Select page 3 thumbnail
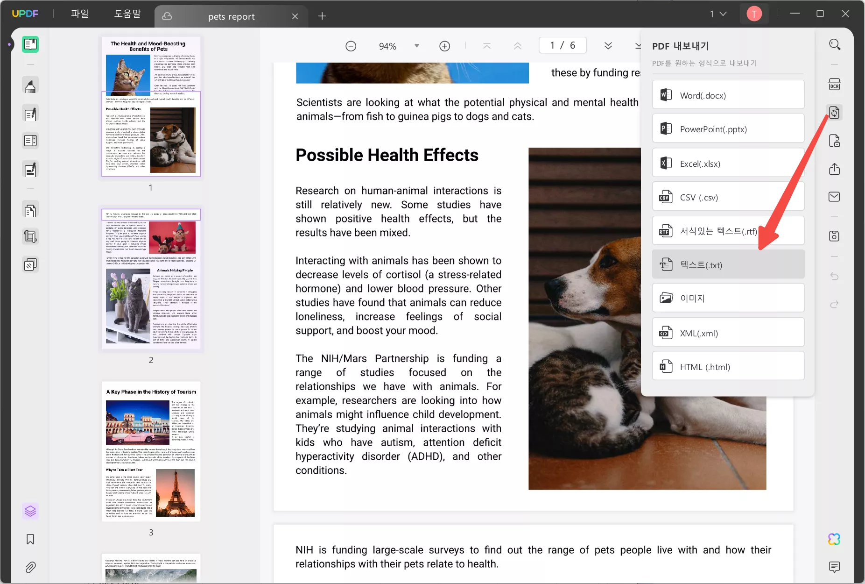The height and width of the screenshot is (584, 865). click(x=151, y=451)
